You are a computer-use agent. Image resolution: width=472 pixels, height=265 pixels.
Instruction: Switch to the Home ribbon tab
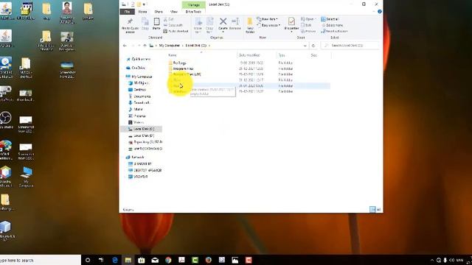pos(142,12)
